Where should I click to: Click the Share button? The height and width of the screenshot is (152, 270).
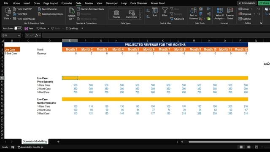click(264, 3)
